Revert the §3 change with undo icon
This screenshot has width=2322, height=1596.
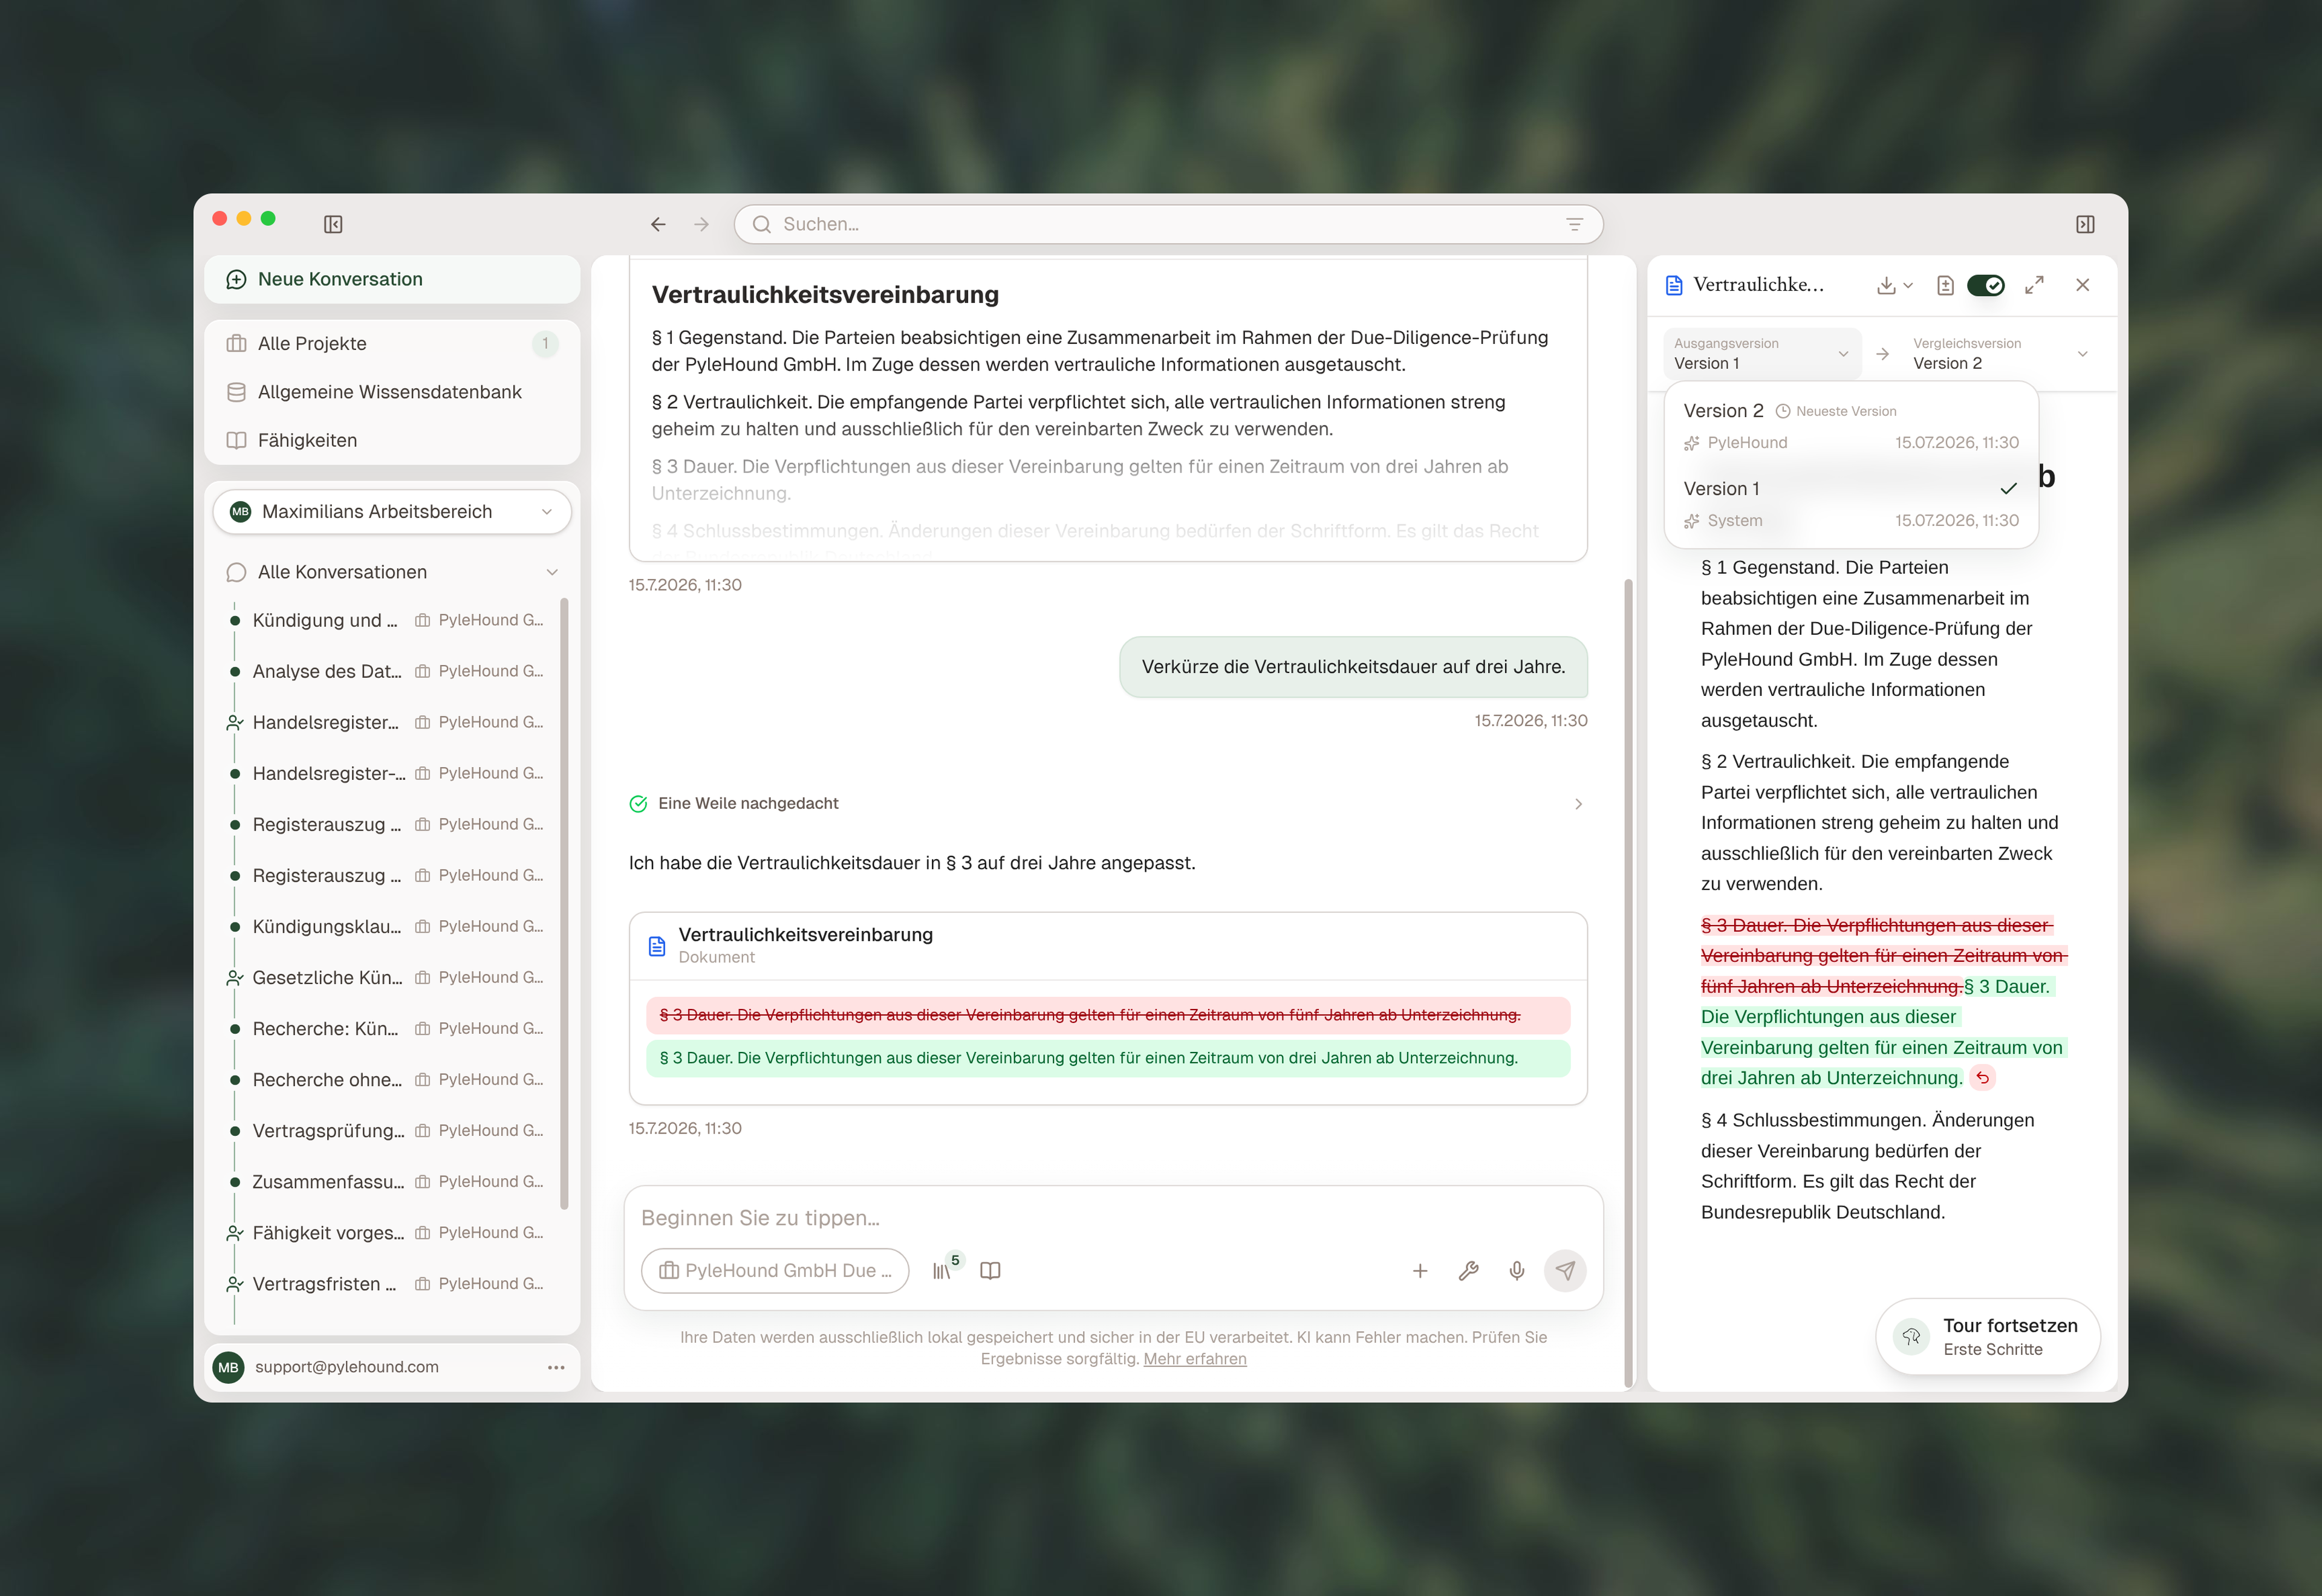(x=1982, y=1078)
